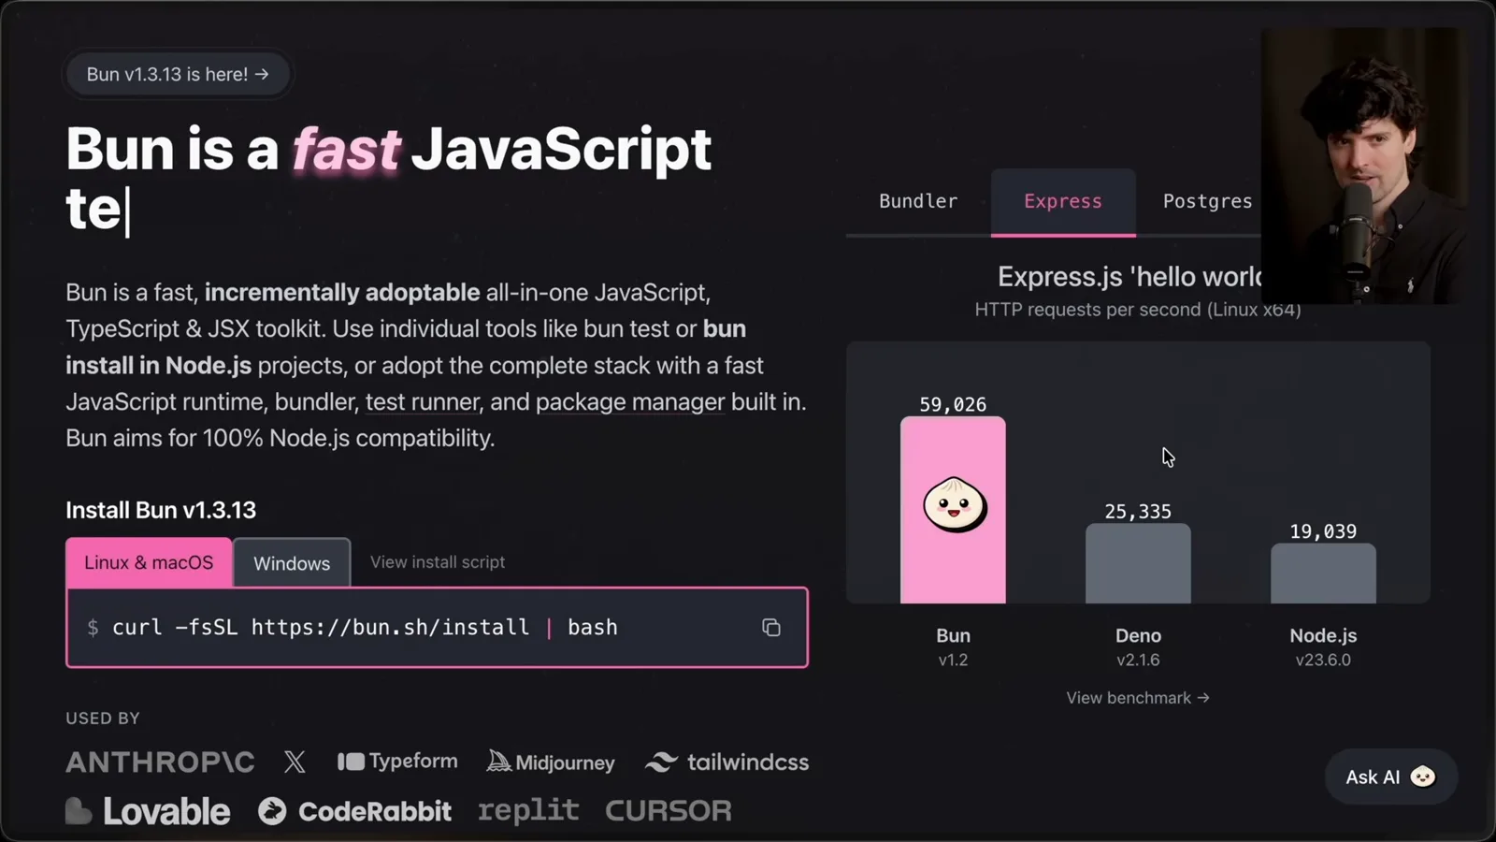Viewport: 1496px width, 842px height.
Task: Copy the curl install command
Action: tap(770, 628)
